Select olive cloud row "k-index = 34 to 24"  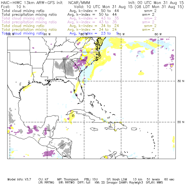pos(99,26)
